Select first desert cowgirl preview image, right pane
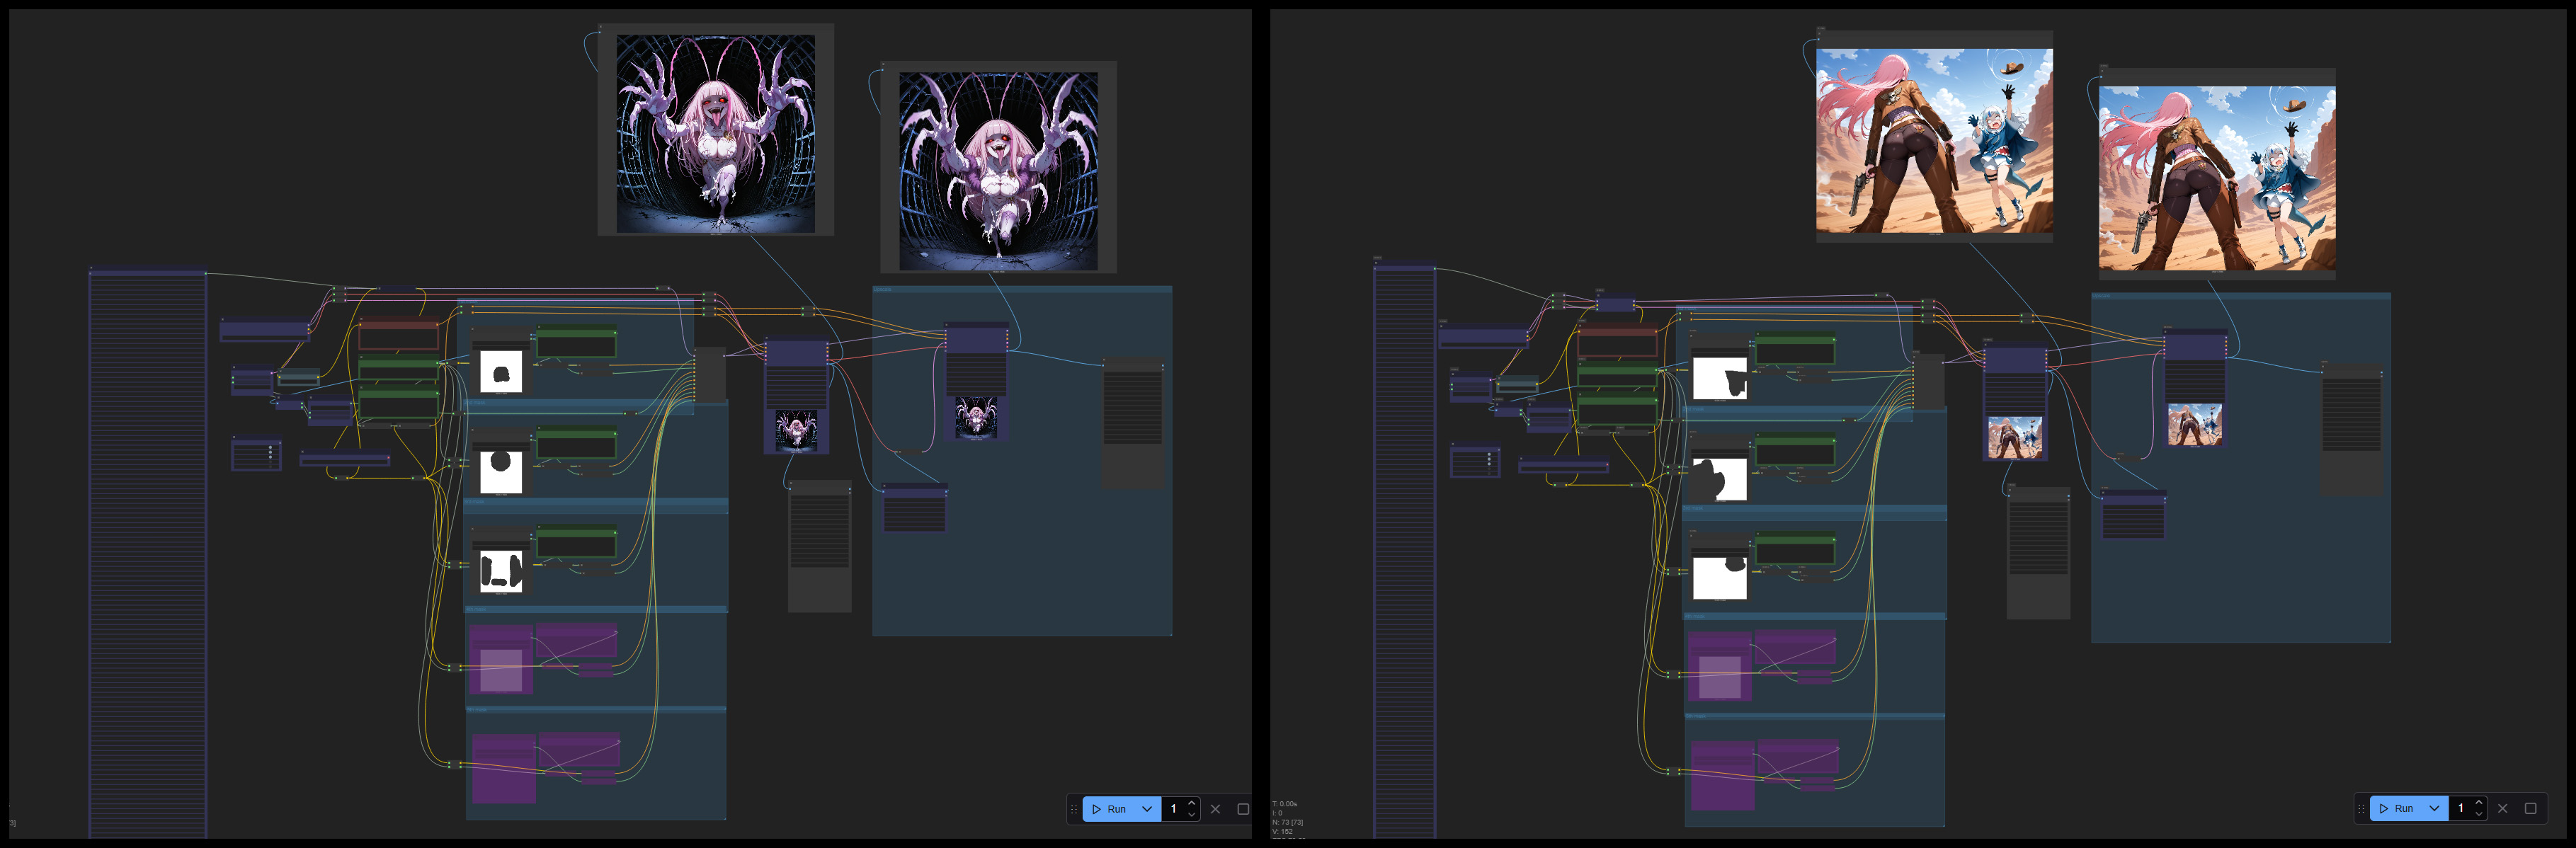 tap(1934, 141)
